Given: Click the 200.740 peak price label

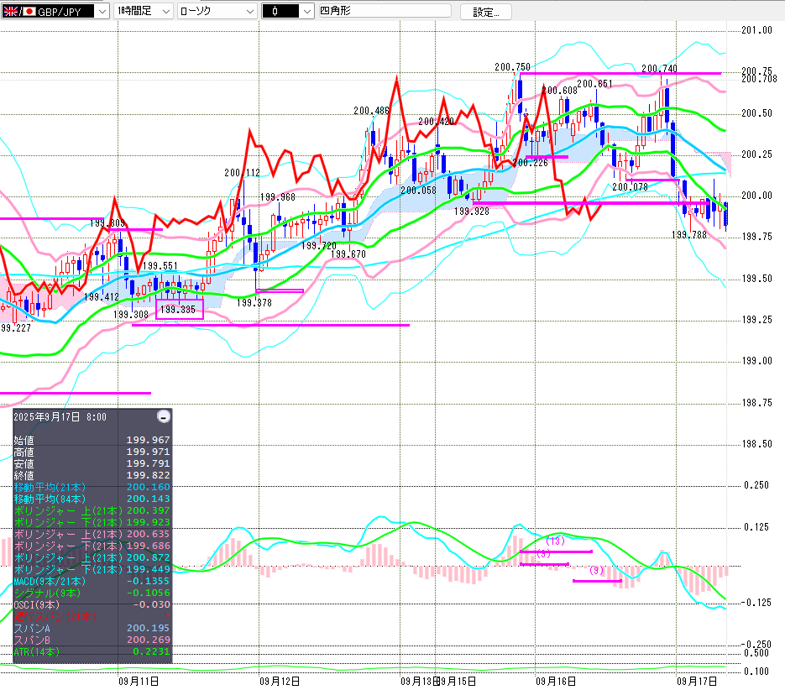Looking at the screenshot, I should pyautogui.click(x=659, y=69).
